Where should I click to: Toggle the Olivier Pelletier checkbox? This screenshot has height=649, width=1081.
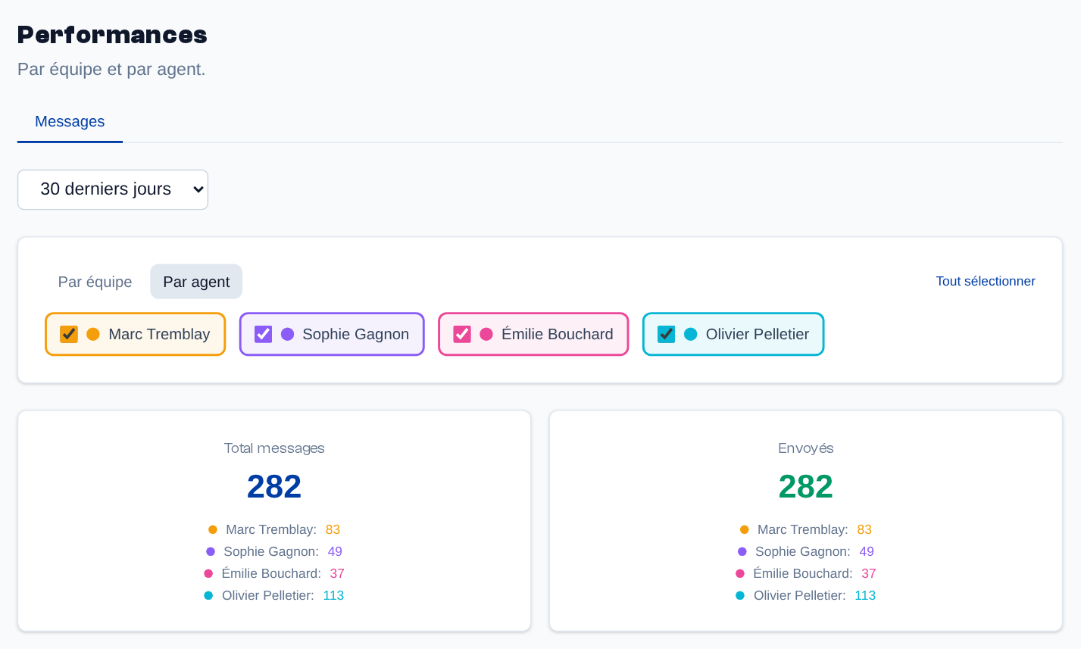(667, 334)
